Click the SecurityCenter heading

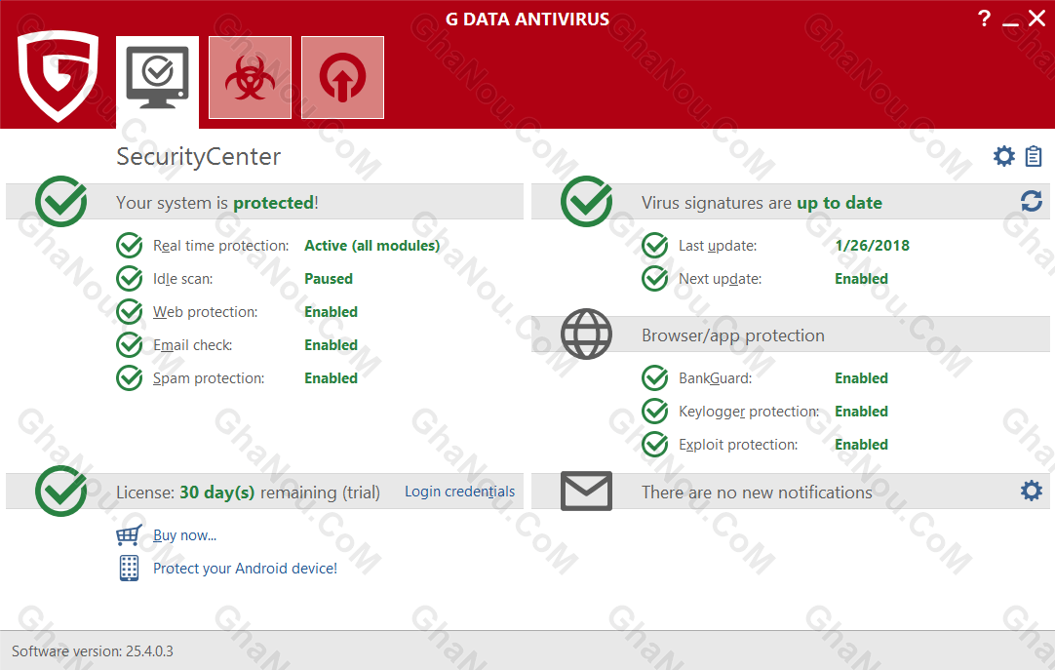tap(199, 156)
